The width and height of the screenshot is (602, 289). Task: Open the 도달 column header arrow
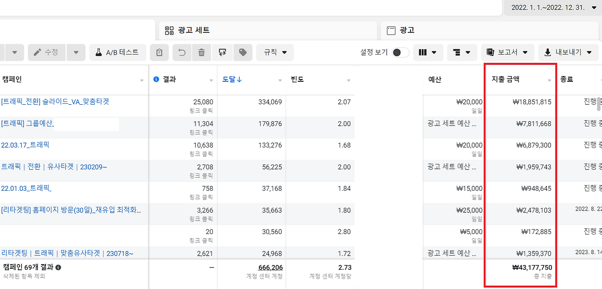tap(280, 81)
